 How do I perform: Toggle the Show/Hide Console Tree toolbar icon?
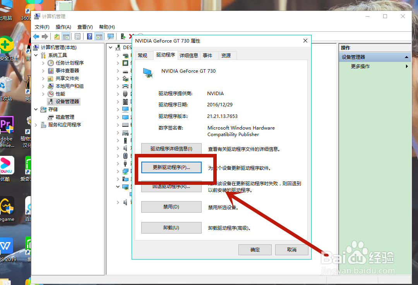[x=66, y=36]
